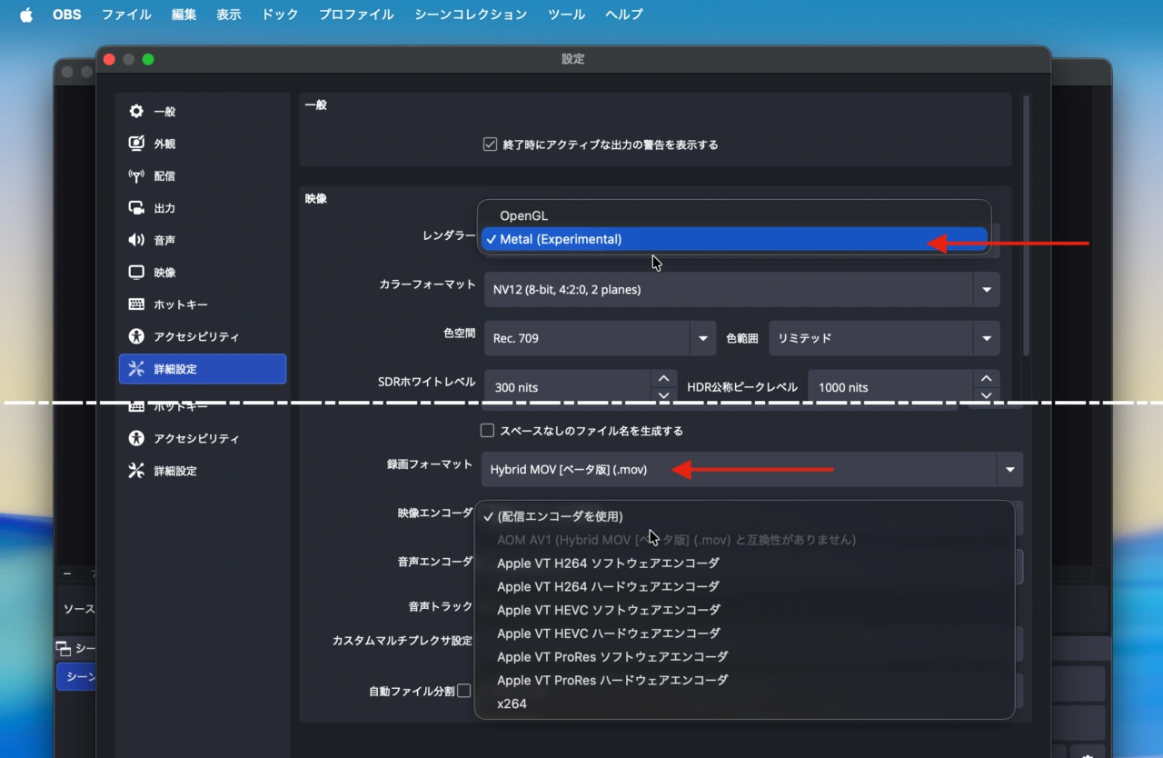Screen dimensions: 1163x758
Task: Check the 自動ファイル分割 checkbox
Action: 464,690
